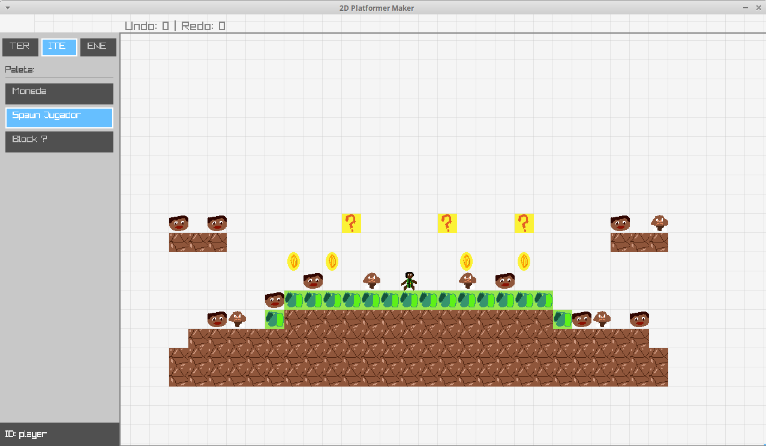
Task: Select the top-left floating dirt platform
Action: coord(198,243)
